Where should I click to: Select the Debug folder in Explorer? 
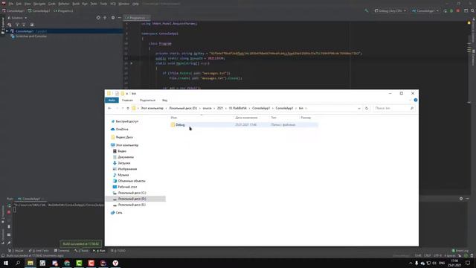tap(244, 125)
